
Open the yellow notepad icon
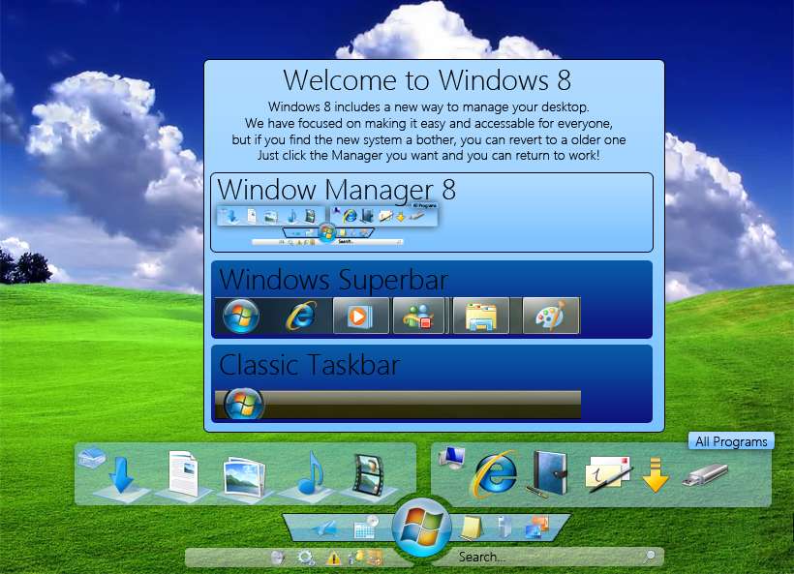(x=472, y=528)
